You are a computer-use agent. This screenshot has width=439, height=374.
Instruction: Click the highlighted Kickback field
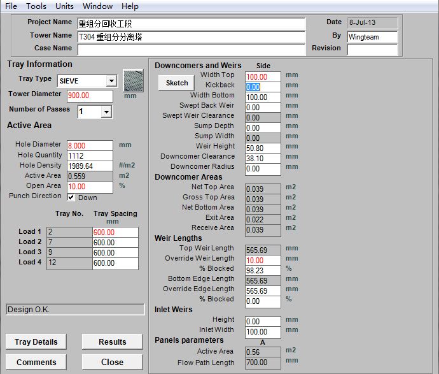click(263, 87)
